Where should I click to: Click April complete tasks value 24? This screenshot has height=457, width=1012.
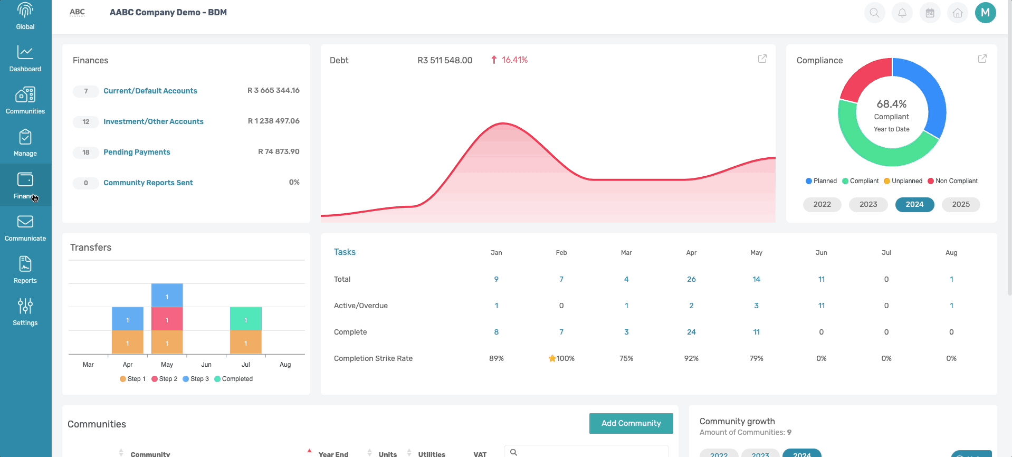691,332
